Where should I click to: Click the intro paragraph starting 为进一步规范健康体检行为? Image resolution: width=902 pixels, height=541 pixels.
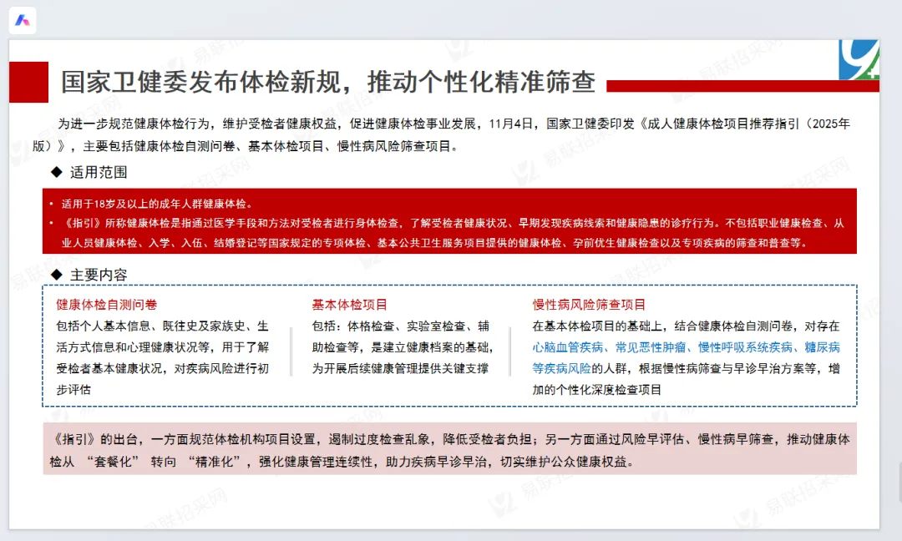point(441,135)
